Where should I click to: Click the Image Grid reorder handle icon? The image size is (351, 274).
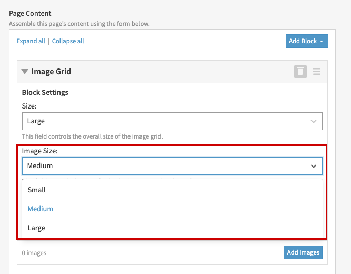[317, 72]
